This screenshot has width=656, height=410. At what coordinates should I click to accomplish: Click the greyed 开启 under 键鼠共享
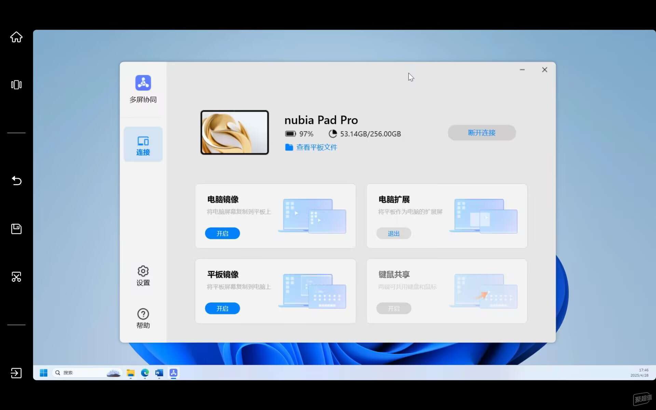[x=394, y=309]
